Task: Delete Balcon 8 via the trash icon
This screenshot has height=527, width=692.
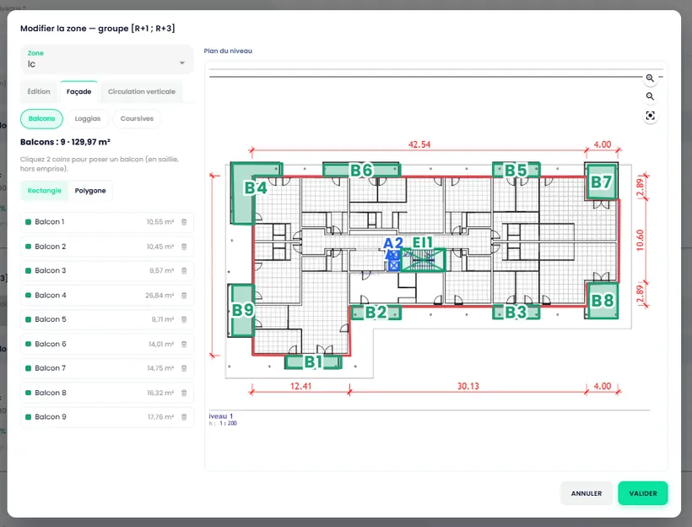Action: 184,393
